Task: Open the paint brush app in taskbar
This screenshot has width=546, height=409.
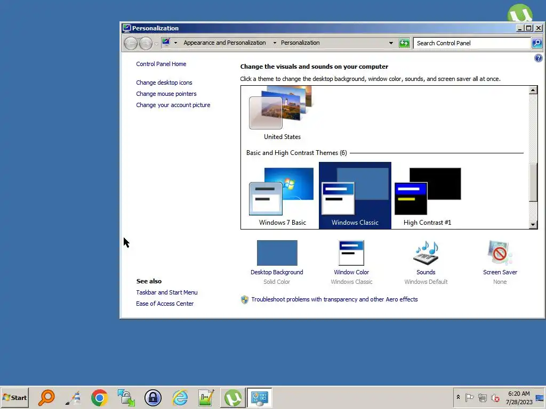Action: point(73,397)
